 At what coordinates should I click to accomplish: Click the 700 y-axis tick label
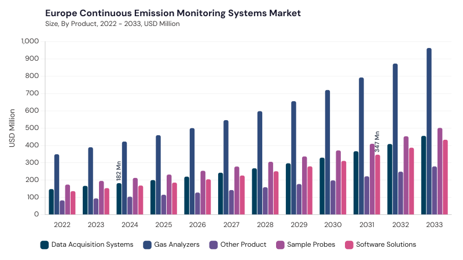(32, 94)
